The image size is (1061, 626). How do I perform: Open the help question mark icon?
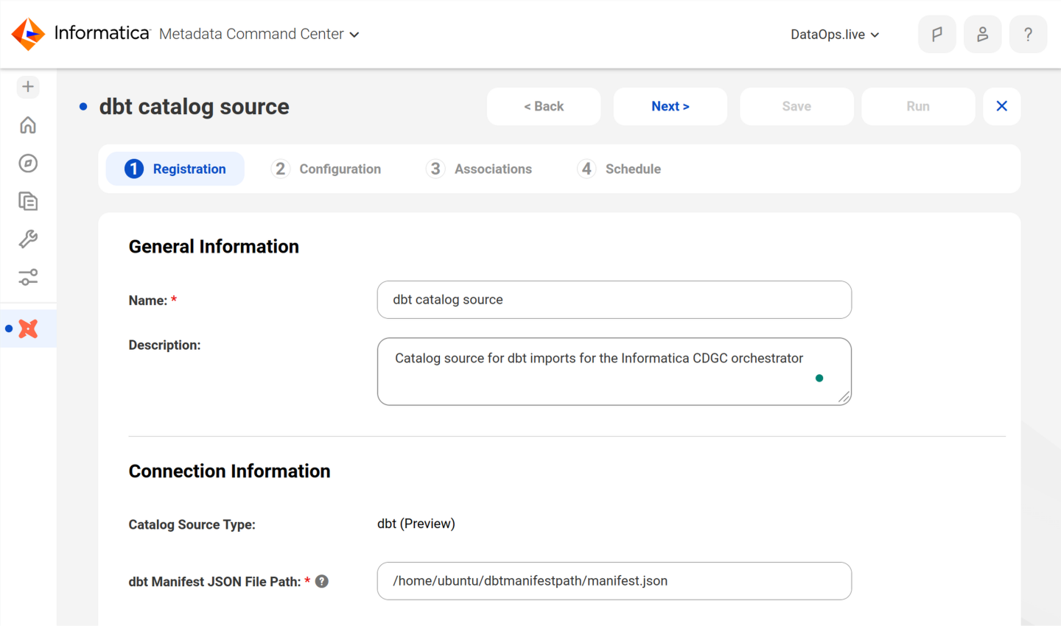pyautogui.click(x=1029, y=34)
